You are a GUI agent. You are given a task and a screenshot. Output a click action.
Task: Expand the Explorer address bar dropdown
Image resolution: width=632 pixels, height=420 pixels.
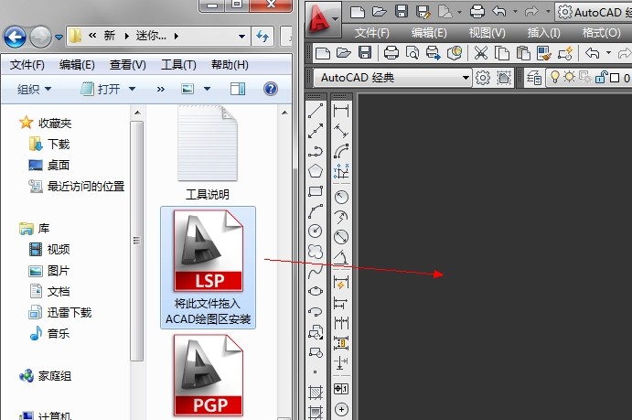pyautogui.click(x=241, y=37)
